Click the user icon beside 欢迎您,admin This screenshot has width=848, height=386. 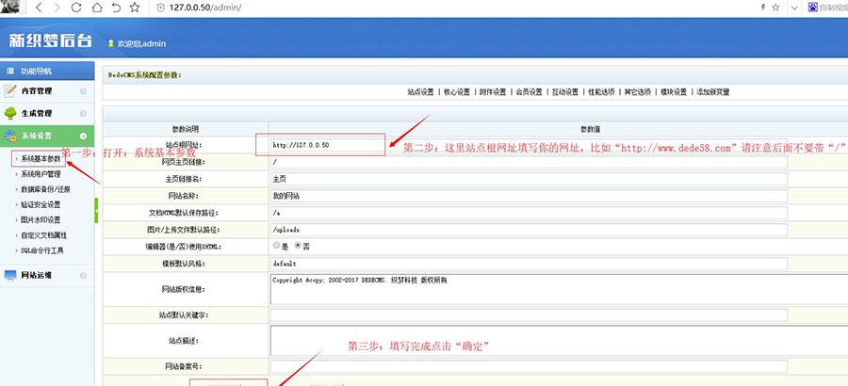click(111, 43)
